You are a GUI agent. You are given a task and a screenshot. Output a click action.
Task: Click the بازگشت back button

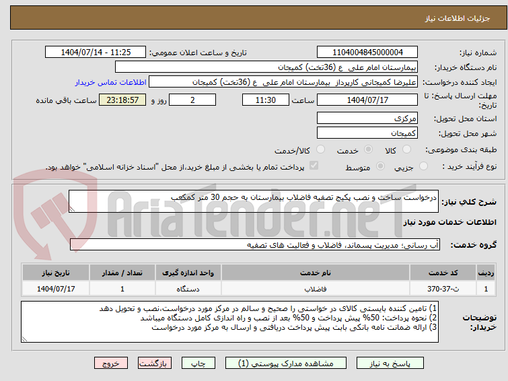[155, 363]
